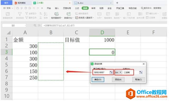The width and height of the screenshot is (169, 101).
Task: Select row 7 header
Action: click(x=6, y=77)
